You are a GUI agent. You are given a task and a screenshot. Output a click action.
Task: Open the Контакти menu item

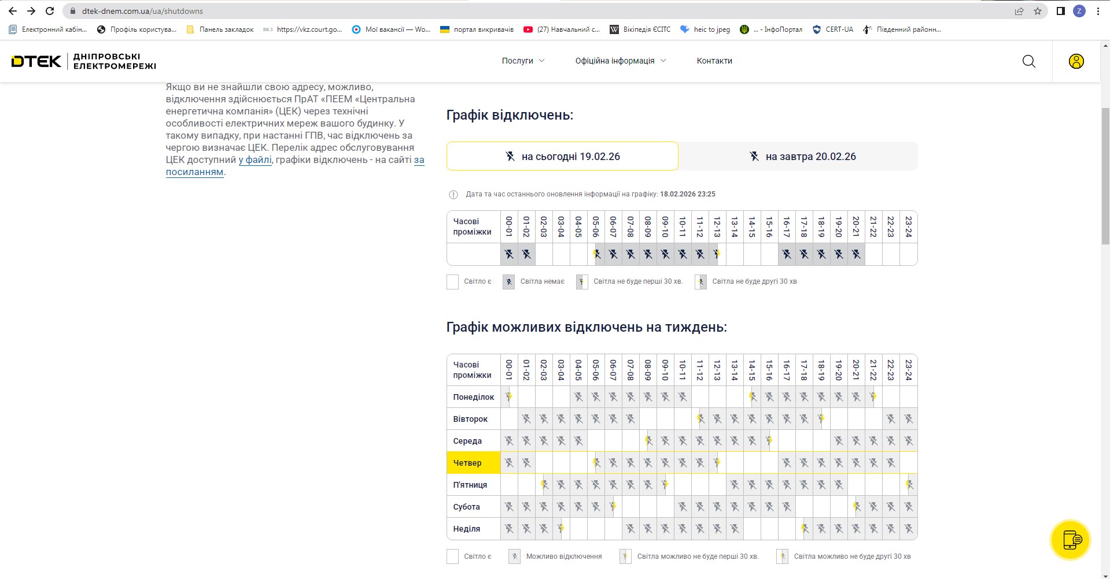714,61
